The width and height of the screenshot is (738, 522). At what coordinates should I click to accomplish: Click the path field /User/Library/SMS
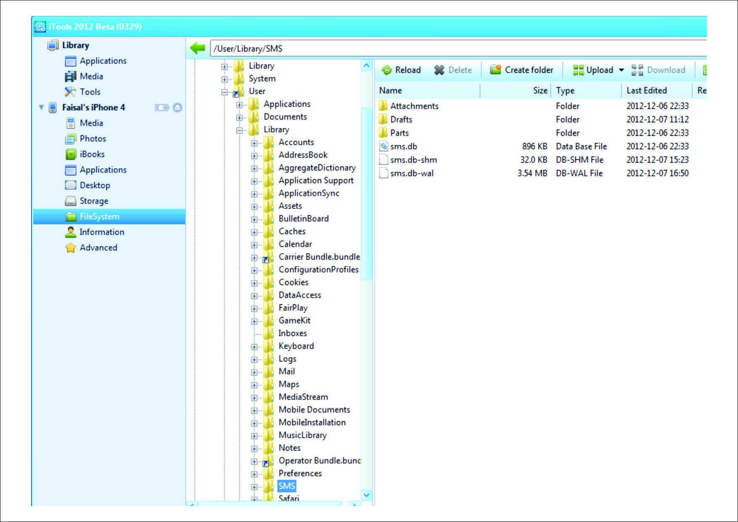point(458,48)
